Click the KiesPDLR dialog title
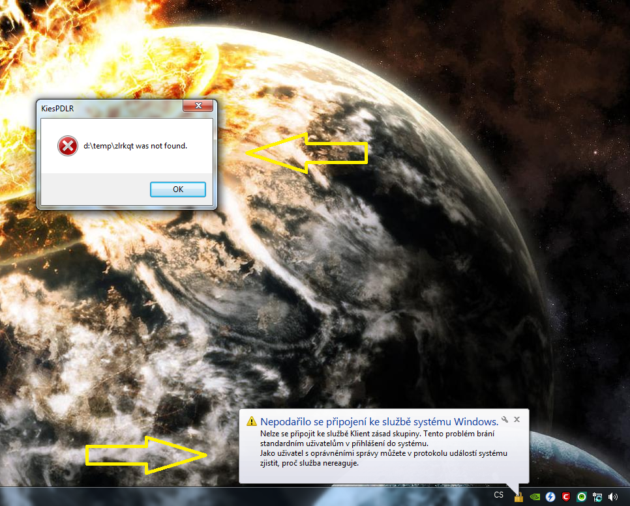630x506 pixels. pyautogui.click(x=57, y=108)
